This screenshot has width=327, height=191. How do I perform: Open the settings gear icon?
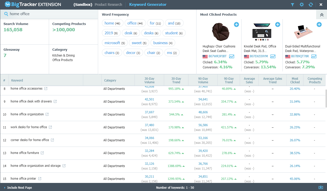(301, 5)
